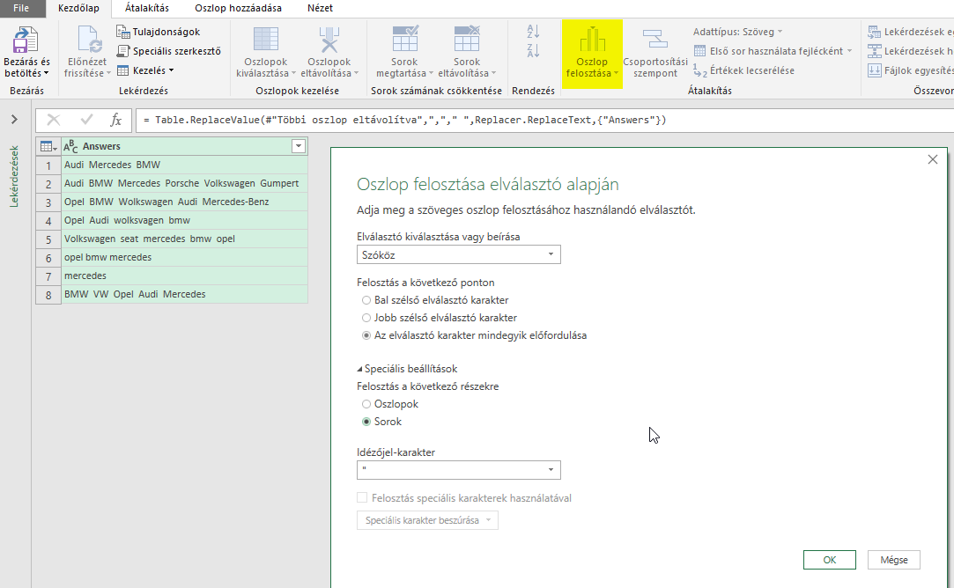Sort ascending with A-Z icon

[x=533, y=32]
